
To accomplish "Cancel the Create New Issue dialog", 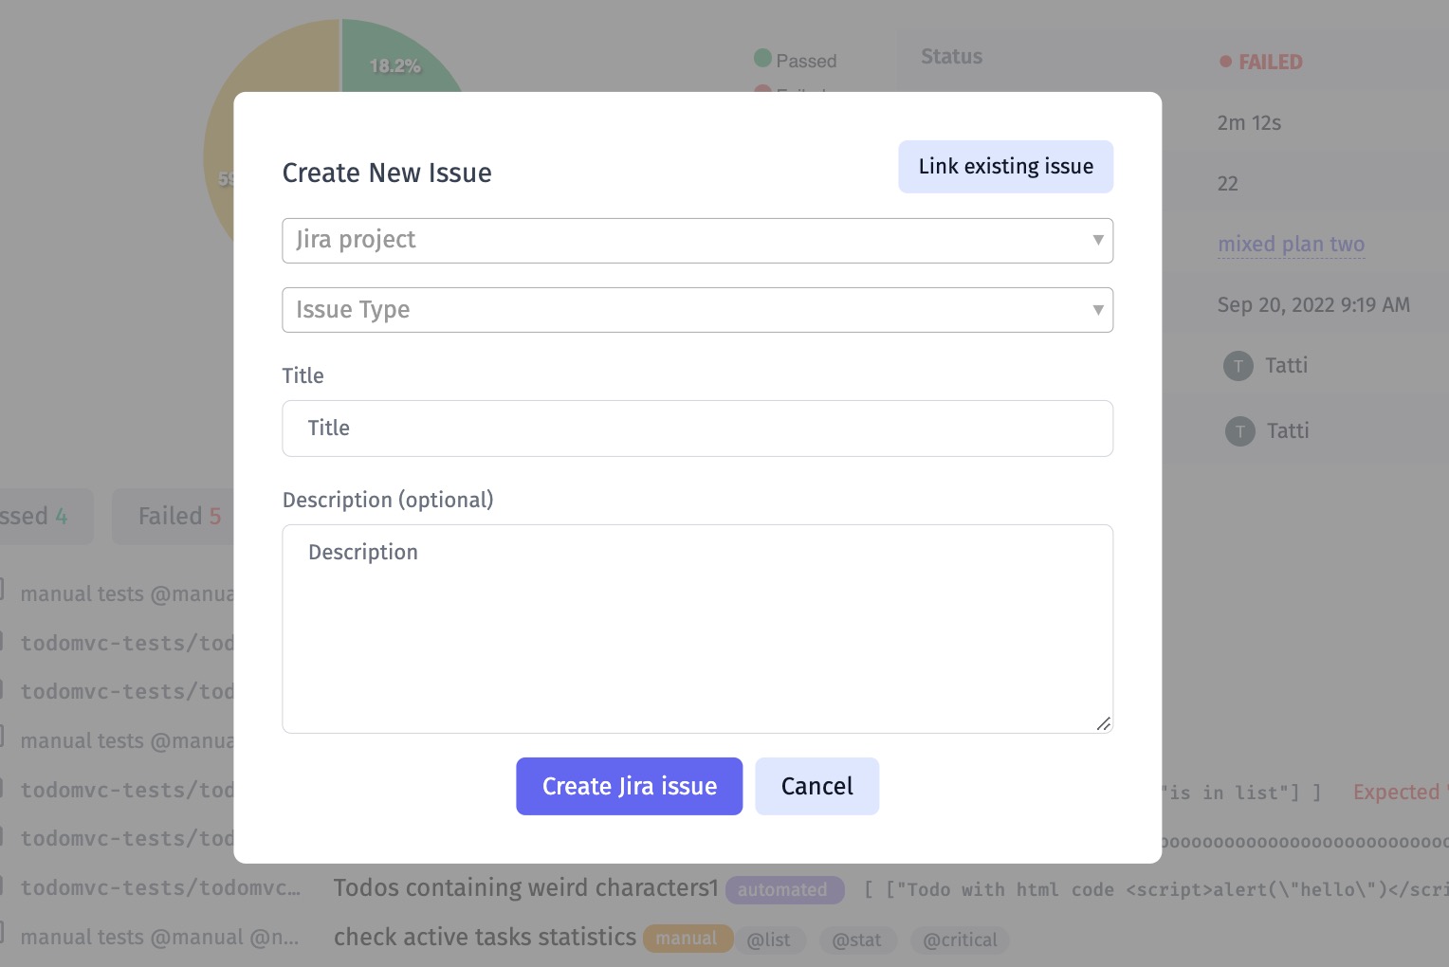I will (x=816, y=786).
